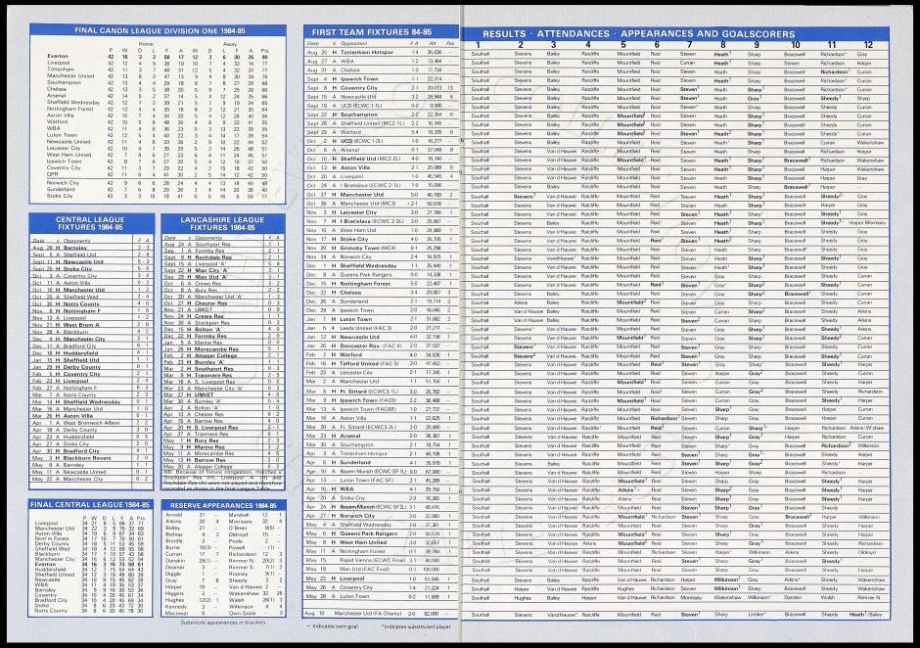
Task: Click 'Arnold' in the Reserve Appearances list
Action: pos(173,515)
